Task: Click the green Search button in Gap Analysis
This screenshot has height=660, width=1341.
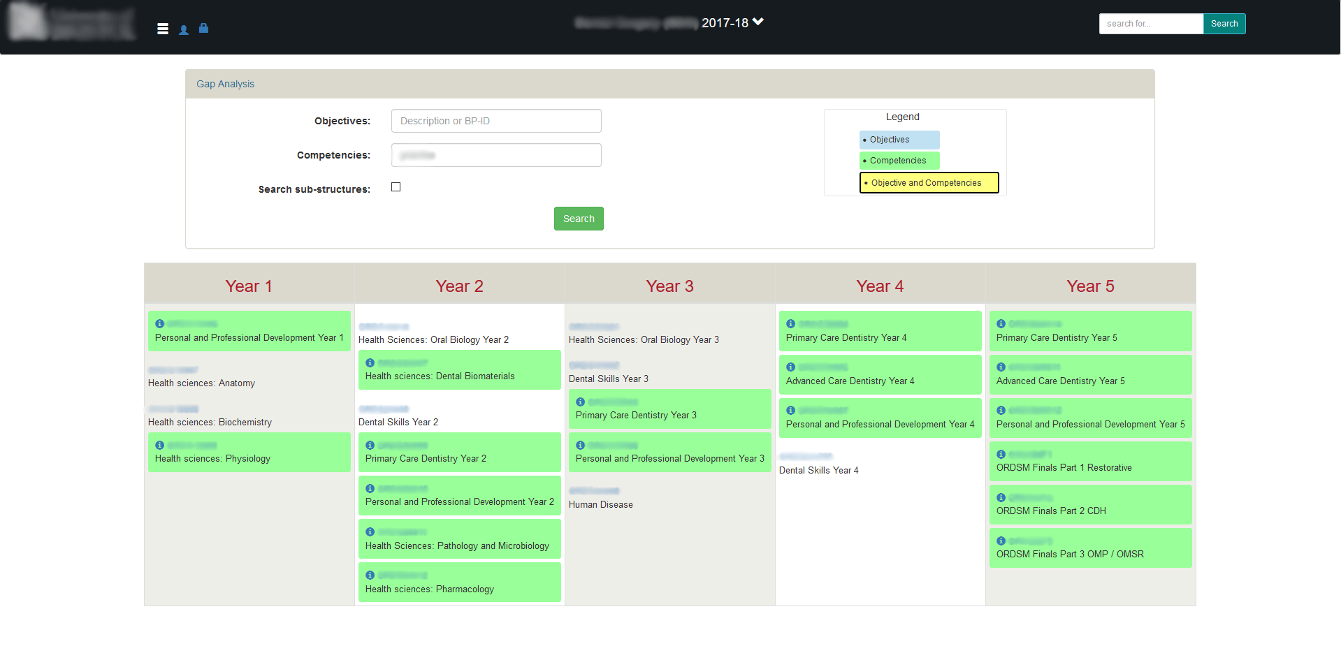Action: tap(579, 219)
